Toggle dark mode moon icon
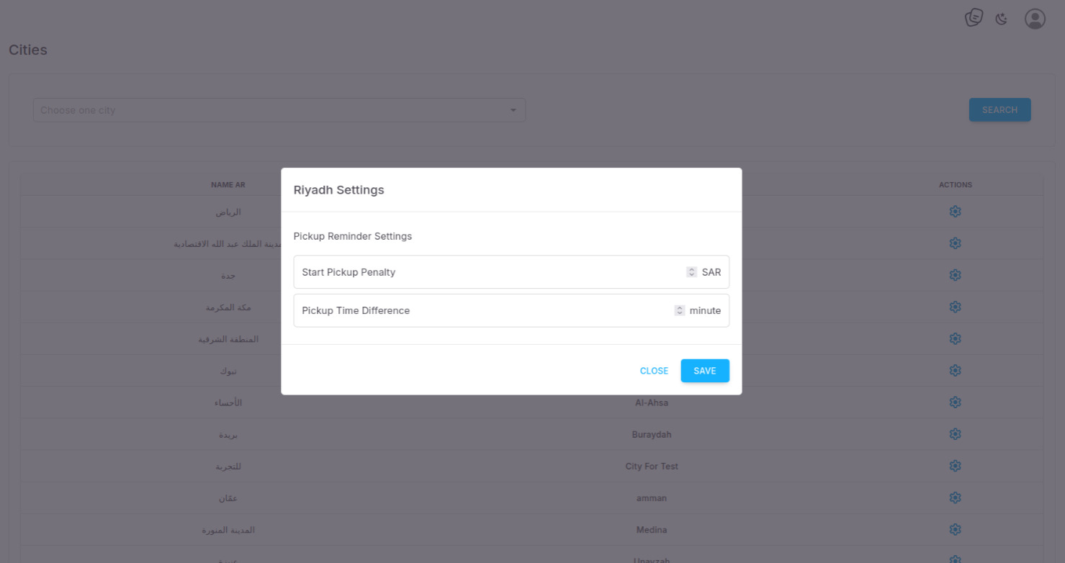Screen dimensions: 1065x563 (x=1001, y=19)
